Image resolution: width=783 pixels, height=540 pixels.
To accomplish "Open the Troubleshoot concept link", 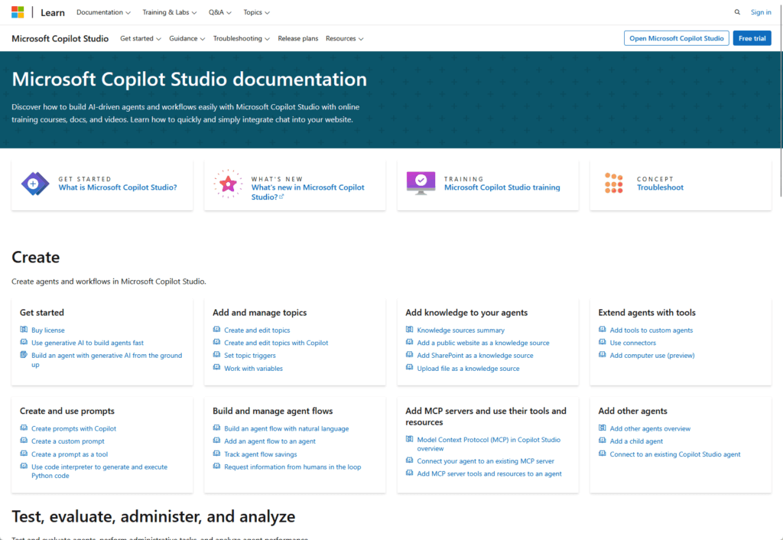I will 660,187.
